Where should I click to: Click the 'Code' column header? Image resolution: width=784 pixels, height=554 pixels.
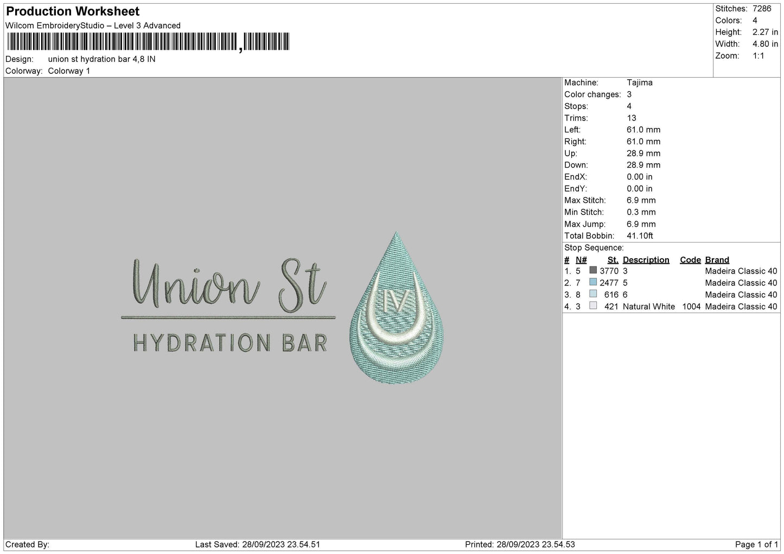pyautogui.click(x=690, y=260)
